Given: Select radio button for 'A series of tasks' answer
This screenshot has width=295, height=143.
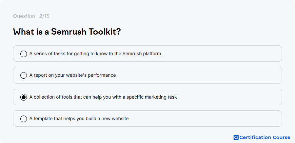Looking at the screenshot, I should pos(24,54).
